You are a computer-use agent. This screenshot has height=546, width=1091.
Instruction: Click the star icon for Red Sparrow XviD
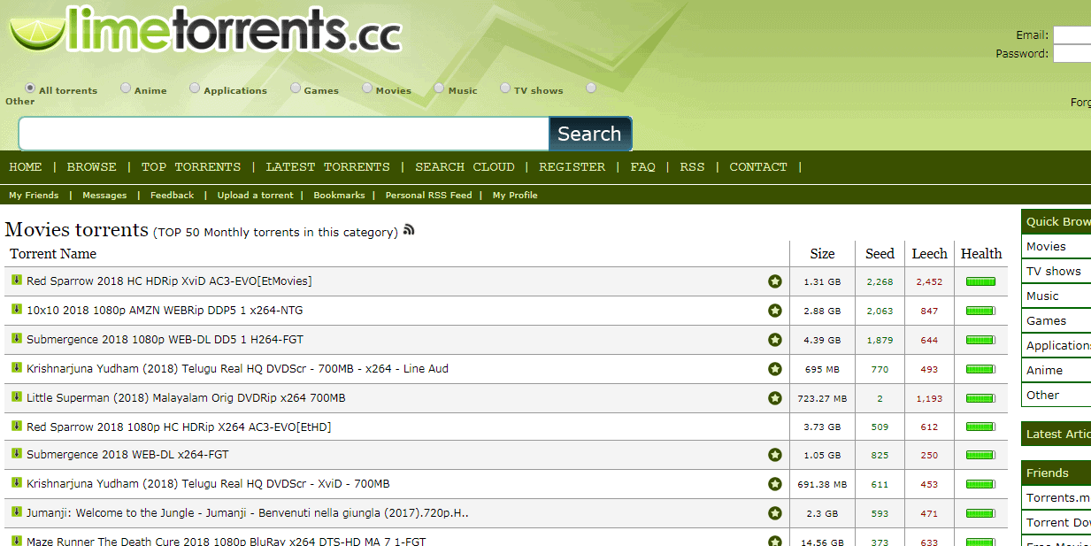[x=775, y=281]
